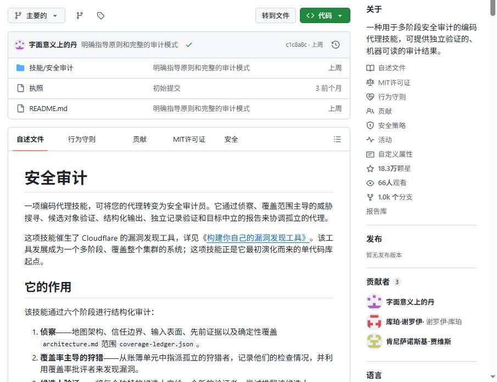The width and height of the screenshot is (497, 382).
Task: Click the 肯尼萨诺斯-贾维斯 contributor avatar
Action: click(374, 341)
